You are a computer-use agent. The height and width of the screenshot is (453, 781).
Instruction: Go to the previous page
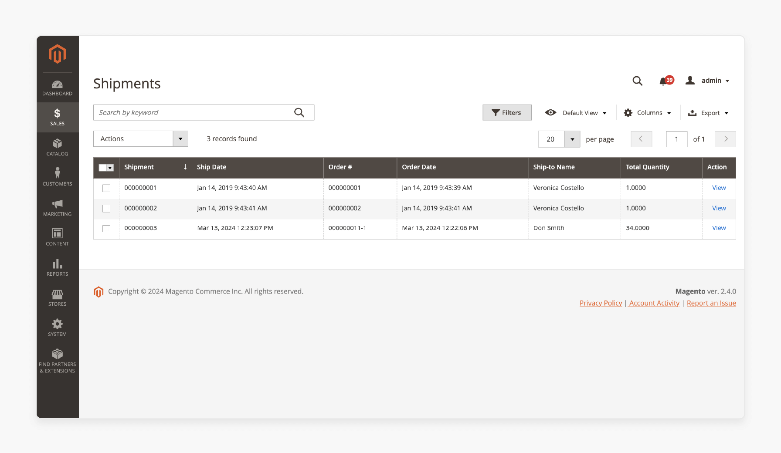pyautogui.click(x=641, y=139)
